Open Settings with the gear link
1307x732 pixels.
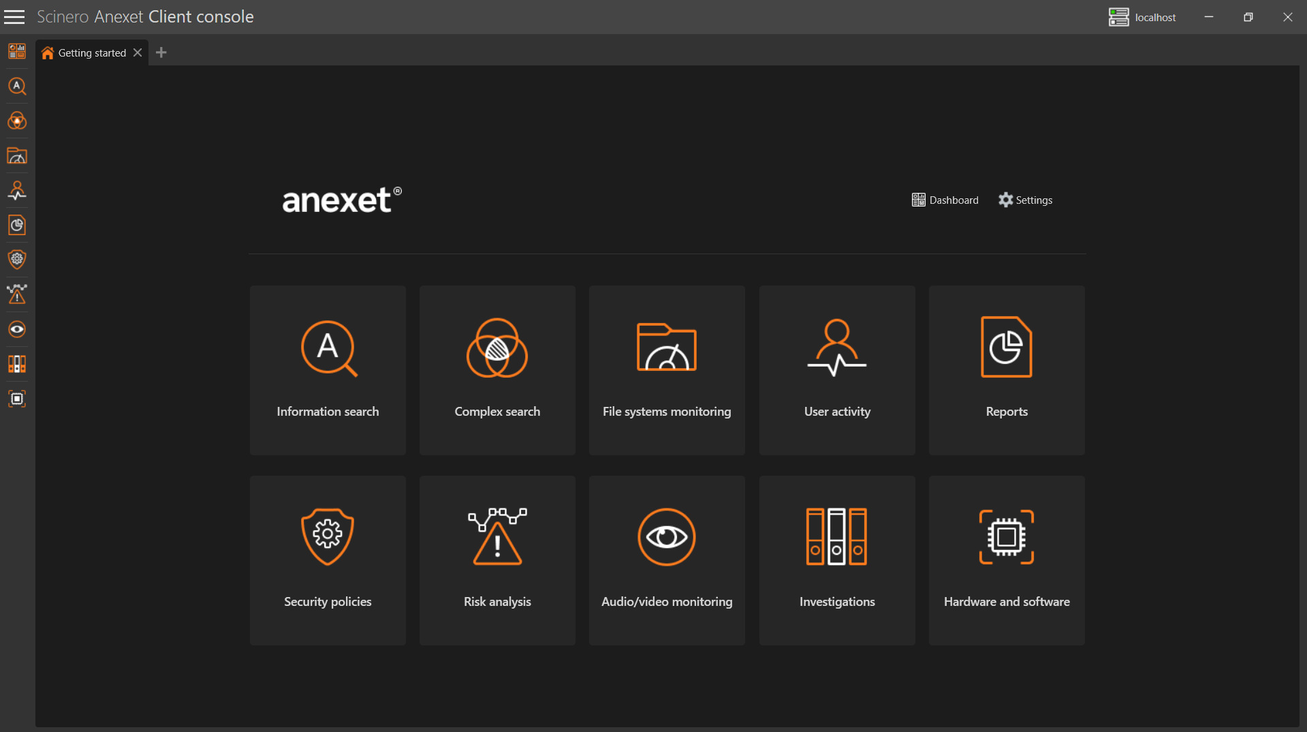(1025, 200)
